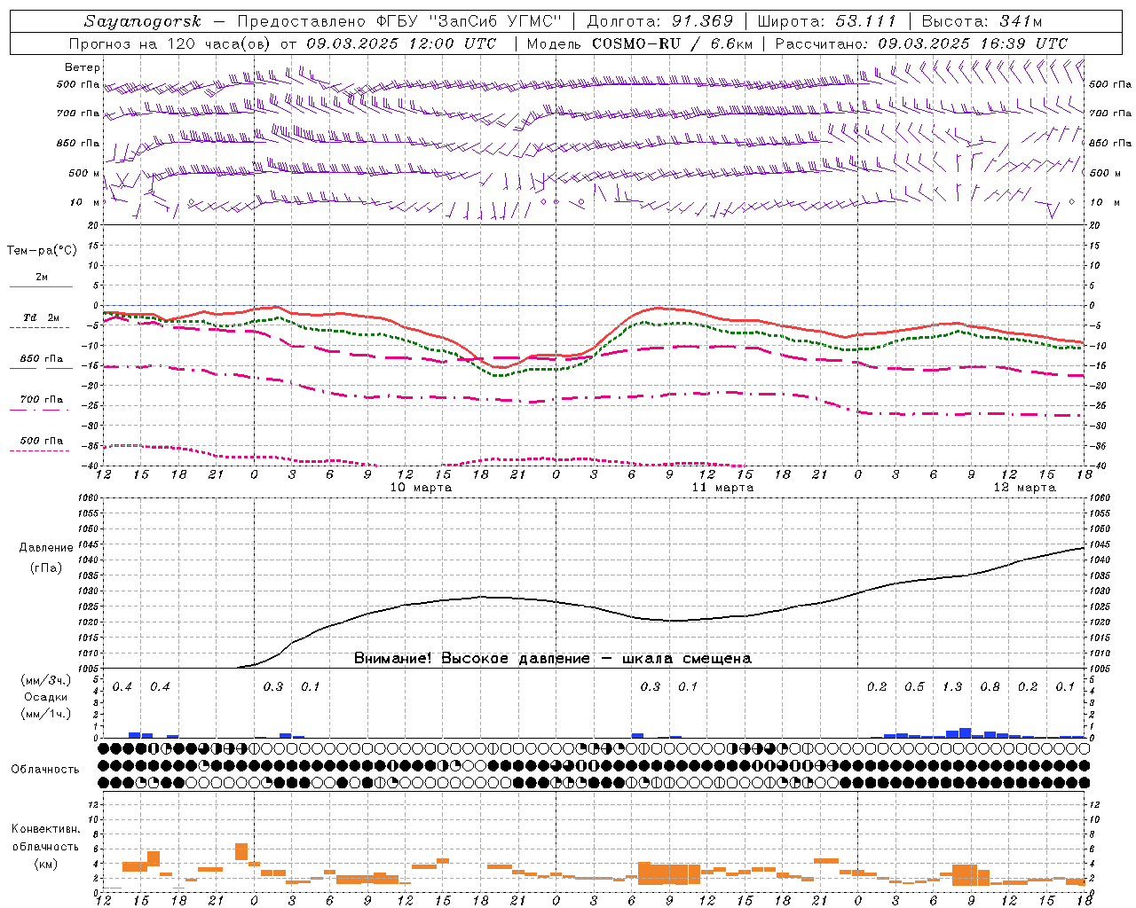Click the red line sample under '2м'
The image size is (1136, 908).
coord(41,286)
